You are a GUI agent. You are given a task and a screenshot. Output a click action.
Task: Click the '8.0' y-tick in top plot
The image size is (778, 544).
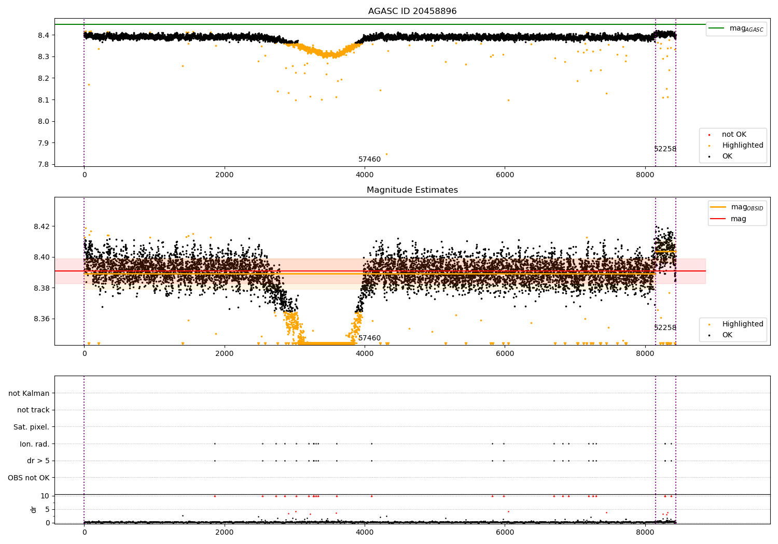tap(43, 122)
